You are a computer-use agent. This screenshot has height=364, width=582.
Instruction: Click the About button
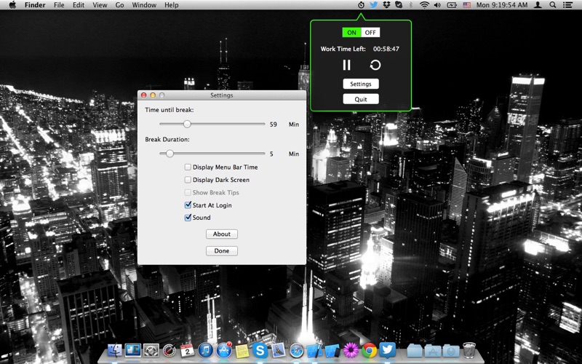point(222,234)
